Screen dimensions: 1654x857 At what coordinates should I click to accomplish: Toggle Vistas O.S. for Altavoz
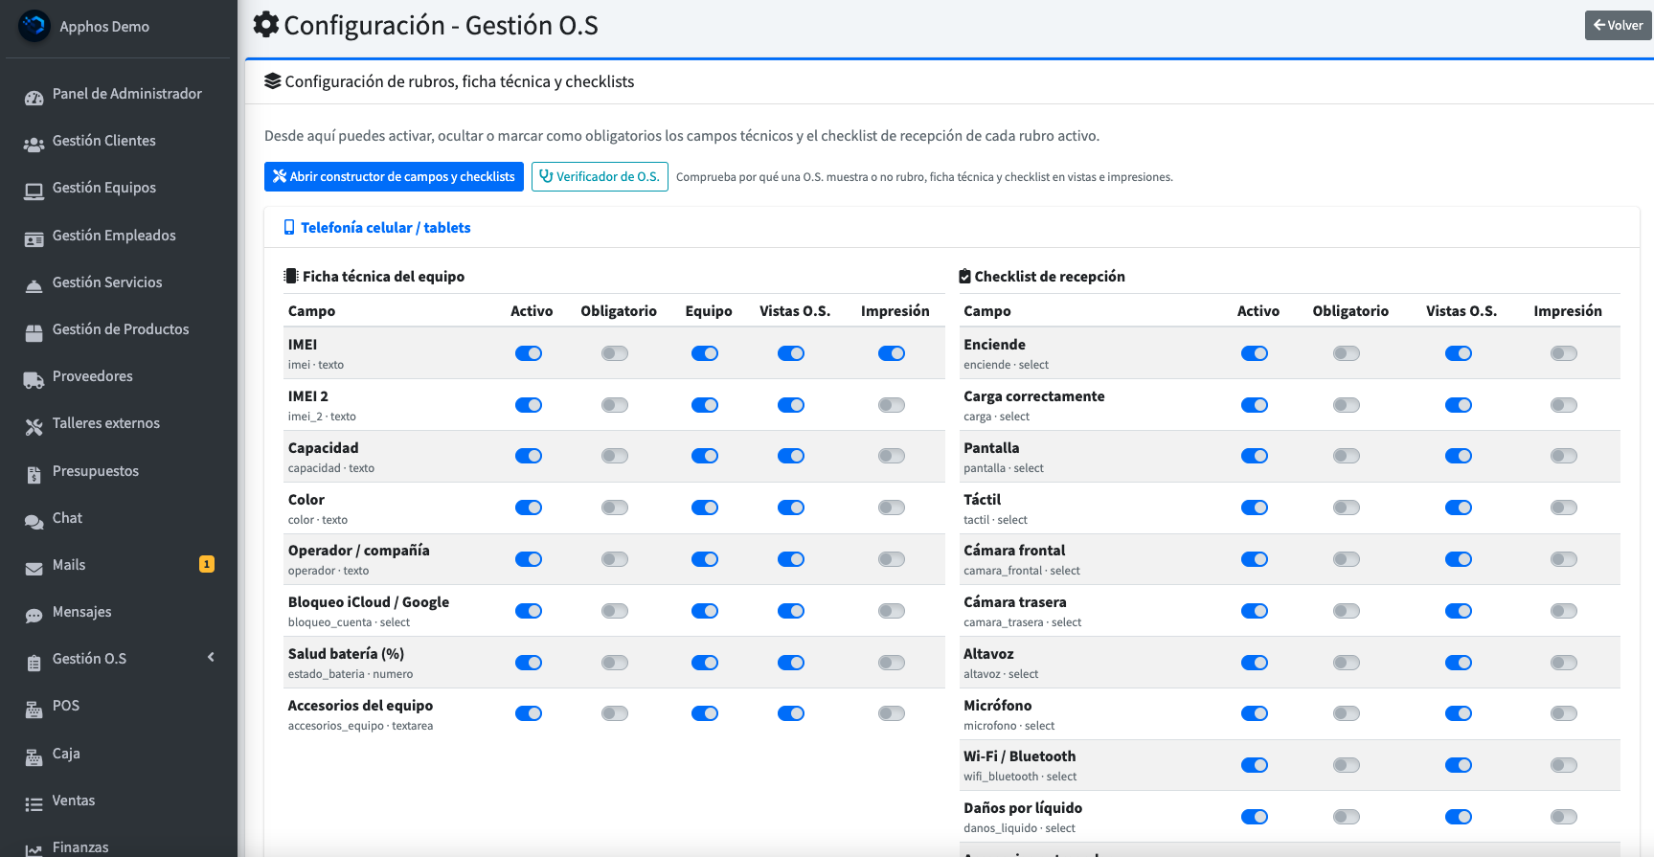(x=1459, y=663)
